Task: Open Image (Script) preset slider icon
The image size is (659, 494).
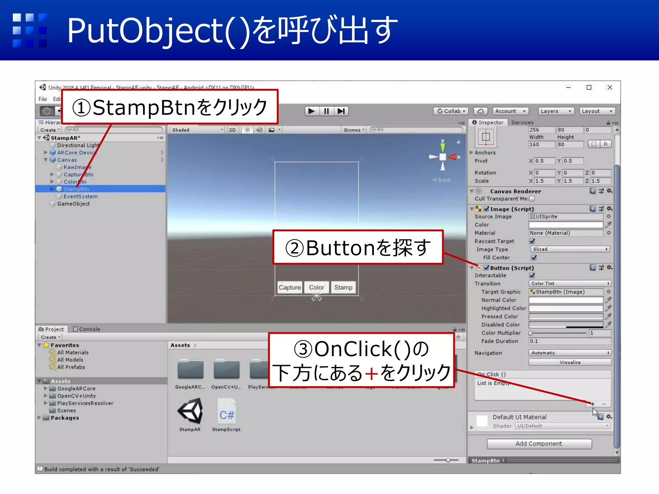Action: pos(601,209)
